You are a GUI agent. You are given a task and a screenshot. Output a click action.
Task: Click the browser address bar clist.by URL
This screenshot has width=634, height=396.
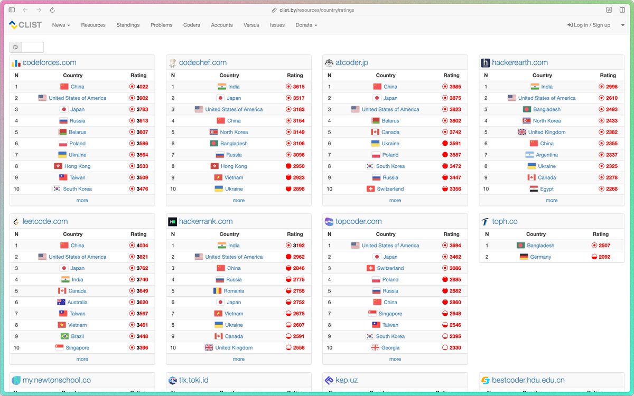click(x=316, y=10)
